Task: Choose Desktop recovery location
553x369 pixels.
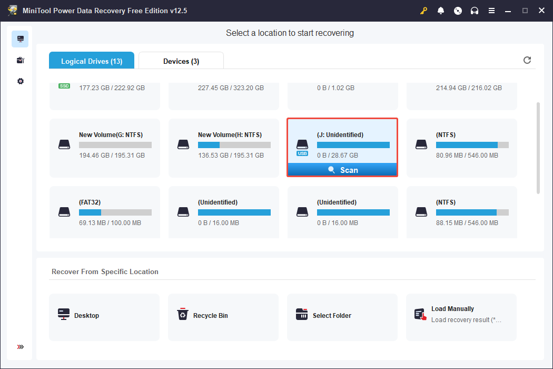Action: (x=104, y=317)
